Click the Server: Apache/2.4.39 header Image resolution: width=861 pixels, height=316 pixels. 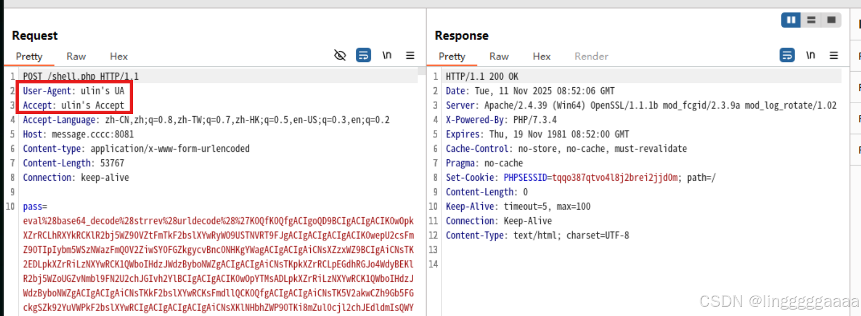[x=641, y=105]
